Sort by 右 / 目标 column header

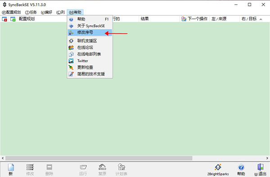[x=249, y=19]
